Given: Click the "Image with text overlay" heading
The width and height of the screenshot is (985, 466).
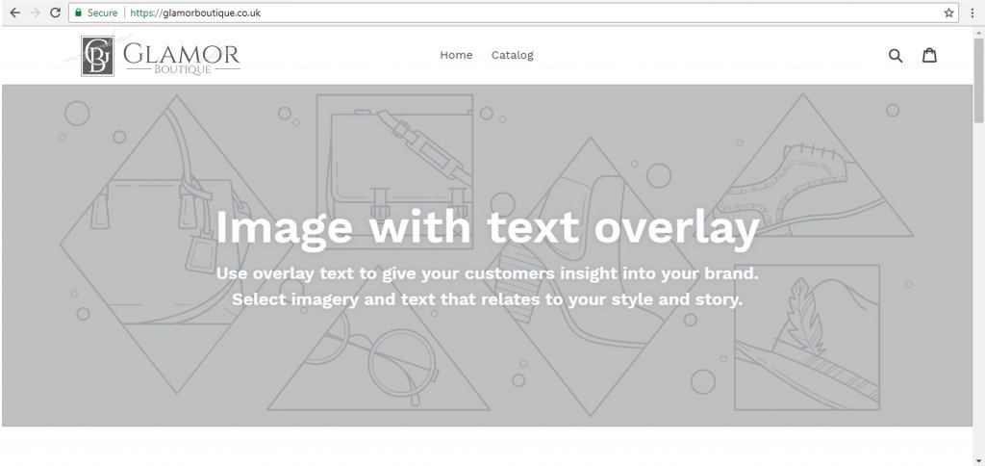Looking at the screenshot, I should click(488, 229).
